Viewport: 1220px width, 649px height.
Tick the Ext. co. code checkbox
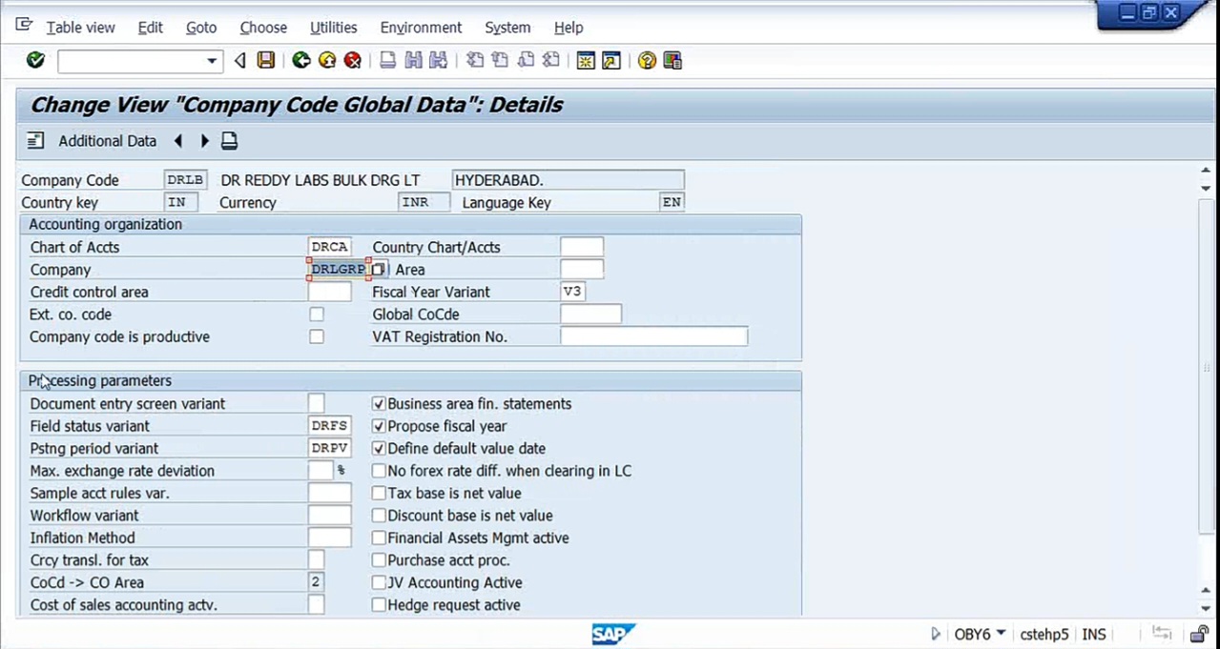317,314
